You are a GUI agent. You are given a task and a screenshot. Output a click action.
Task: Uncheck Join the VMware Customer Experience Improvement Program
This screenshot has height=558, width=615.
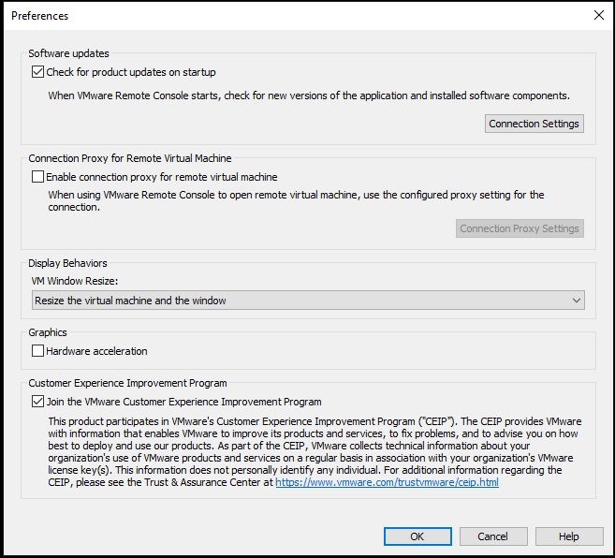38,402
